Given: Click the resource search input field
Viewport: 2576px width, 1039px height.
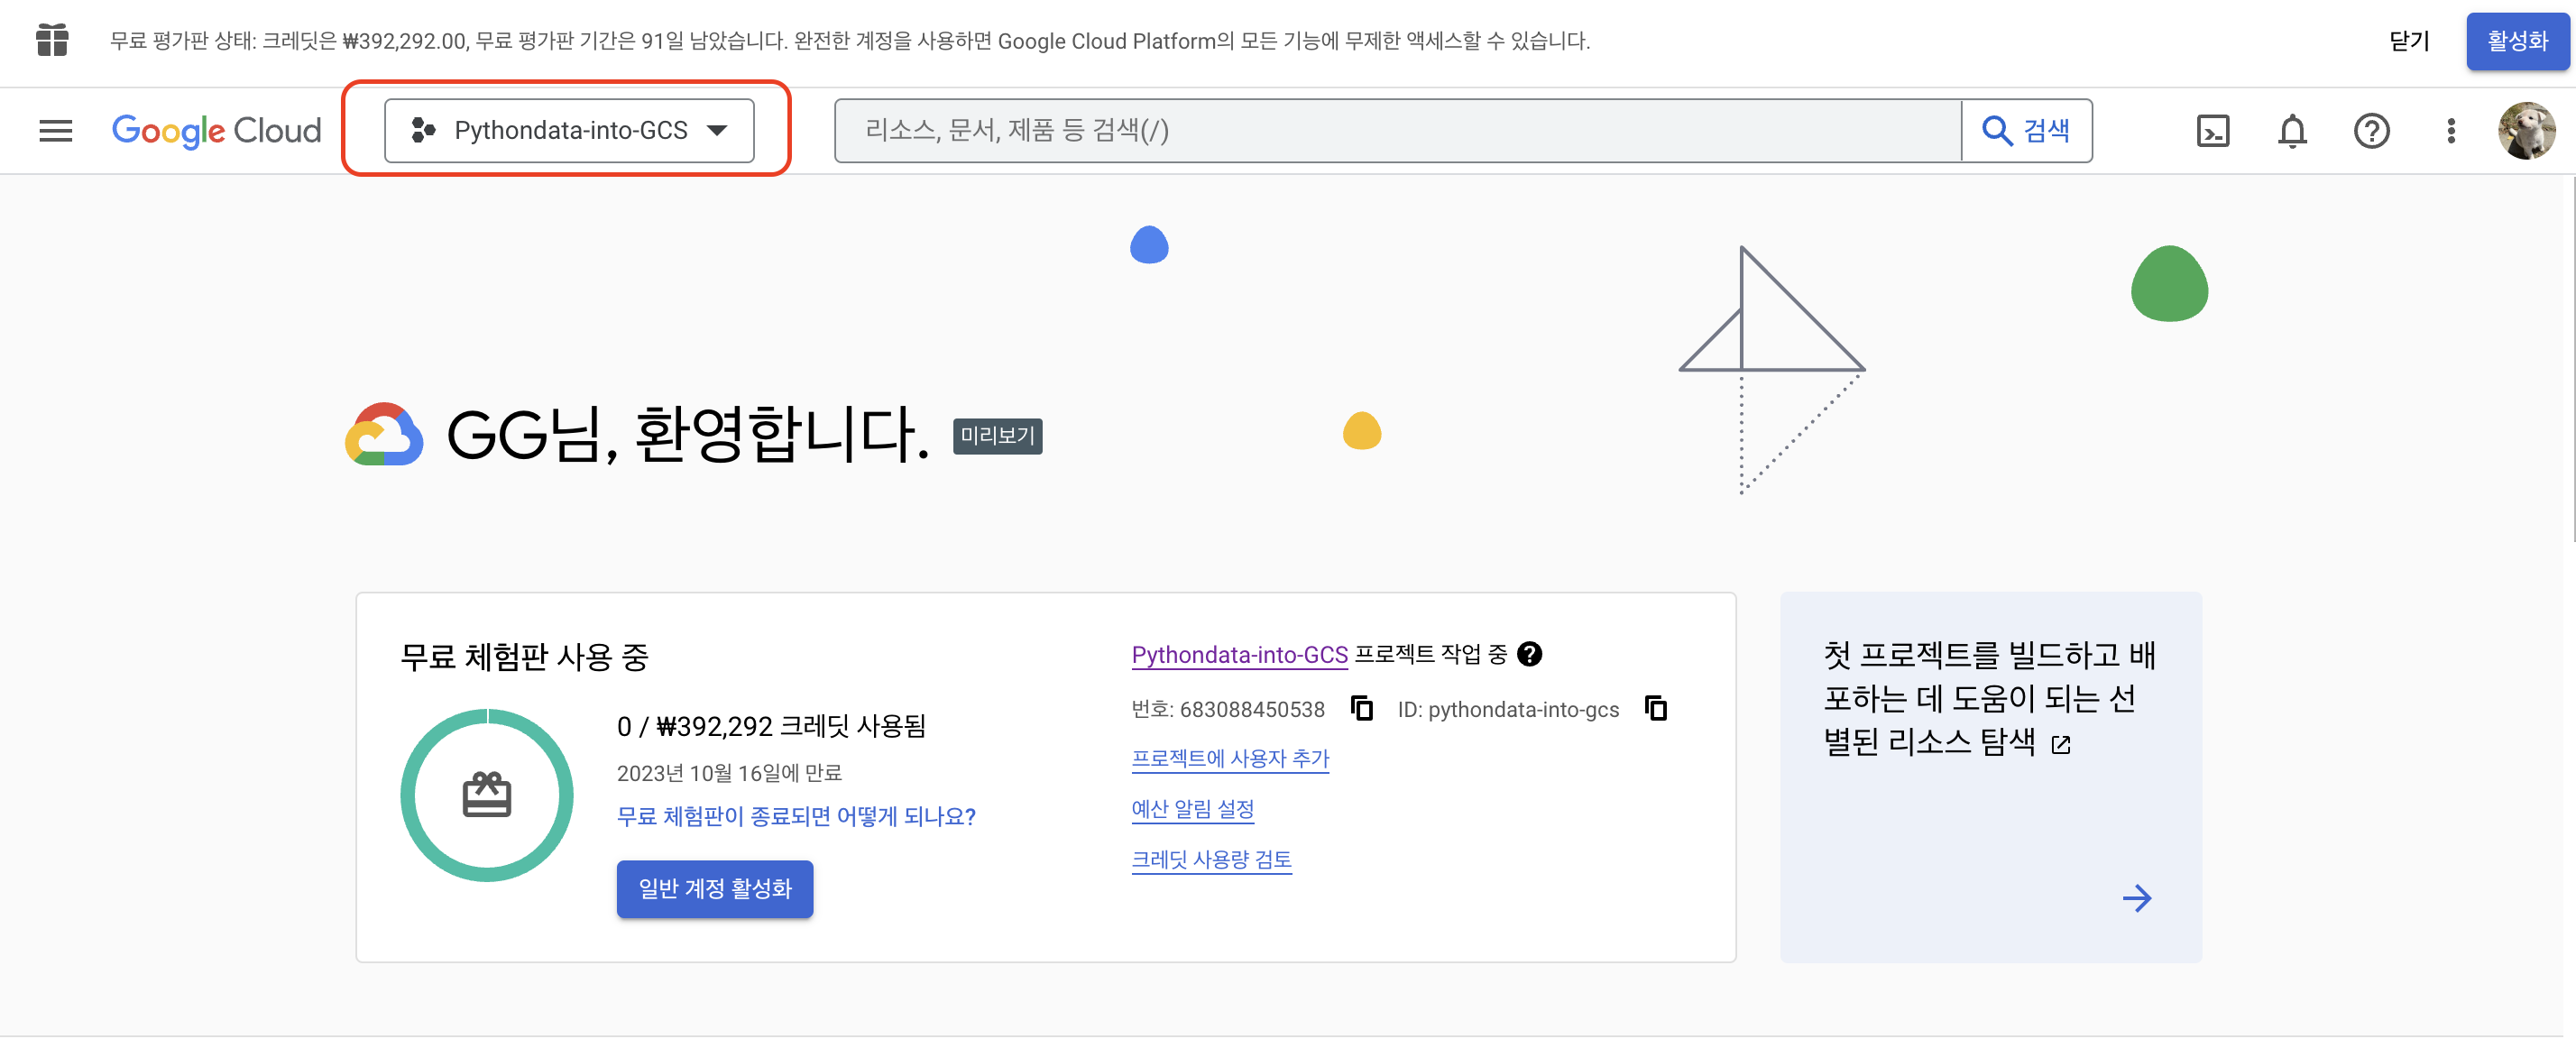Looking at the screenshot, I should click(1396, 131).
